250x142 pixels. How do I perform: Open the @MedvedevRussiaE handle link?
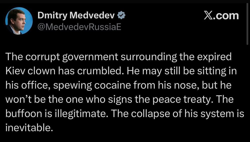tap(79, 26)
